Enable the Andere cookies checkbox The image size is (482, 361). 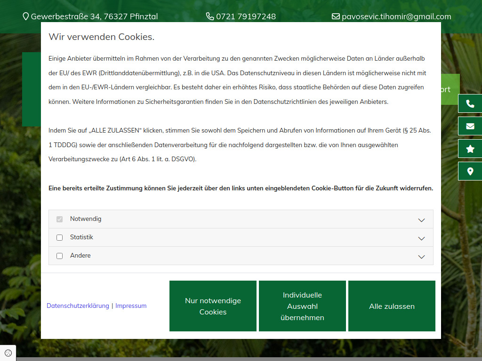click(59, 256)
